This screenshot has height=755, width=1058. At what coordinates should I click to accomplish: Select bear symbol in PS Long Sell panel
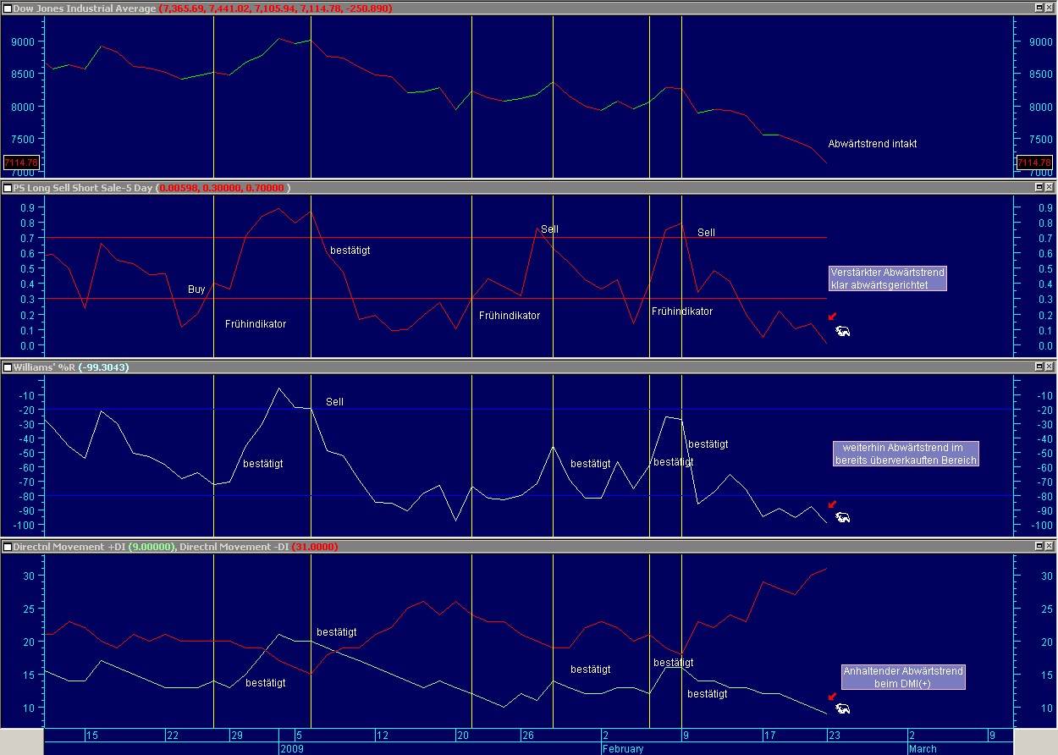tap(842, 332)
